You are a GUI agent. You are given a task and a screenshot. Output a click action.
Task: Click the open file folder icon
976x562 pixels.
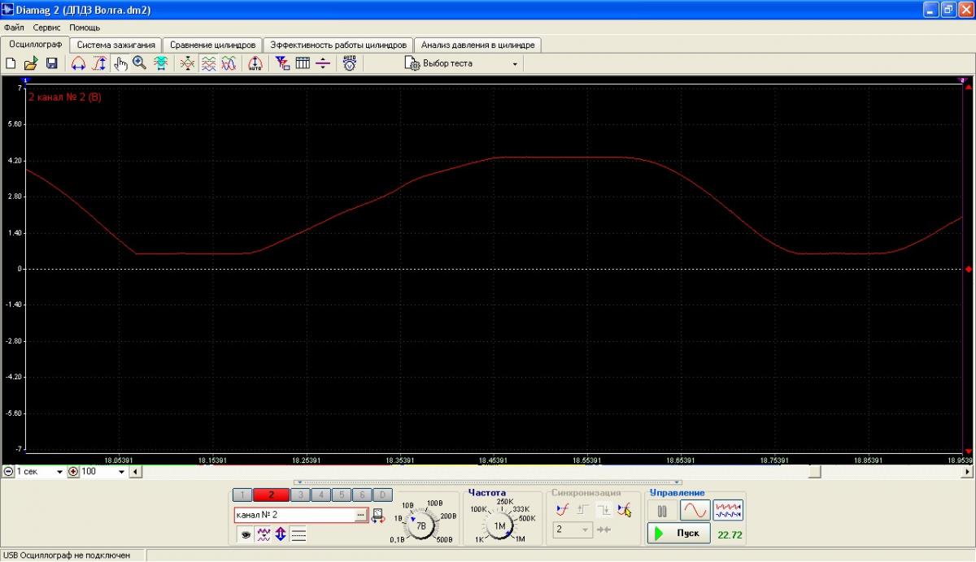point(31,63)
